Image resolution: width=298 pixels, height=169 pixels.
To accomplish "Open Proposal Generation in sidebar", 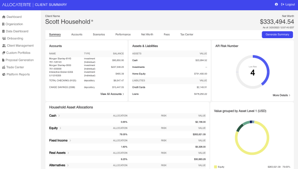I will (x=20, y=60).
